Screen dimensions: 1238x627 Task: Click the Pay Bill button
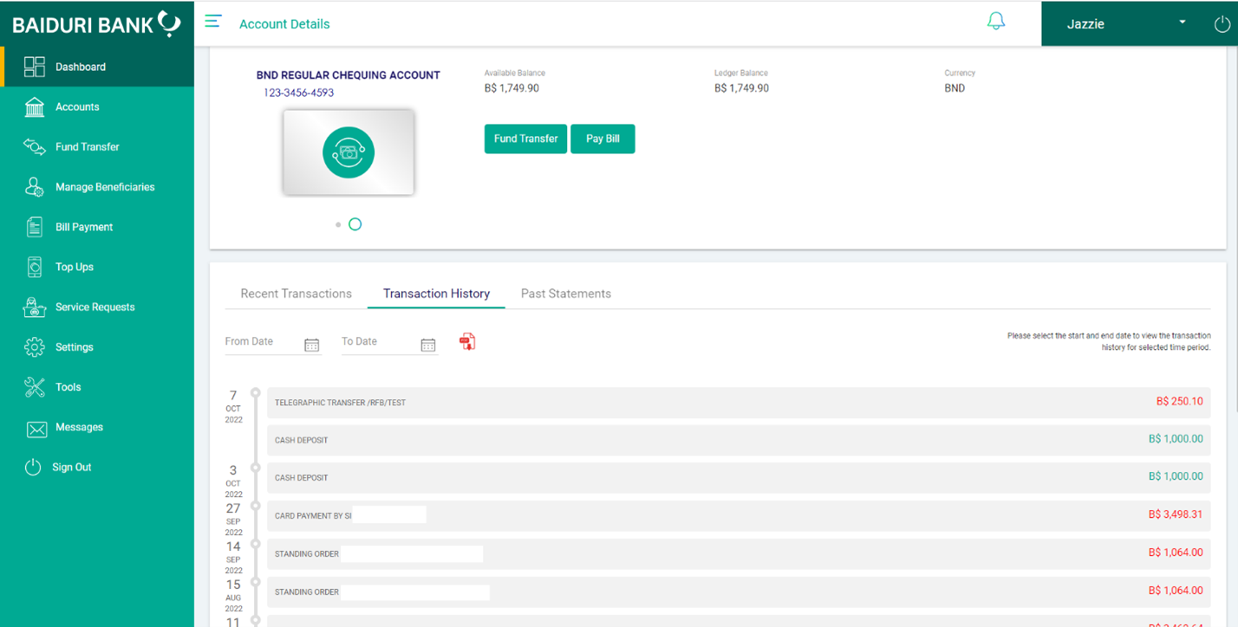tap(603, 138)
